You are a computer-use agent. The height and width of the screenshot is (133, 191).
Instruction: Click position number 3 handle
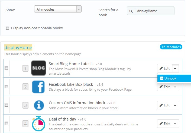(x=25, y=105)
